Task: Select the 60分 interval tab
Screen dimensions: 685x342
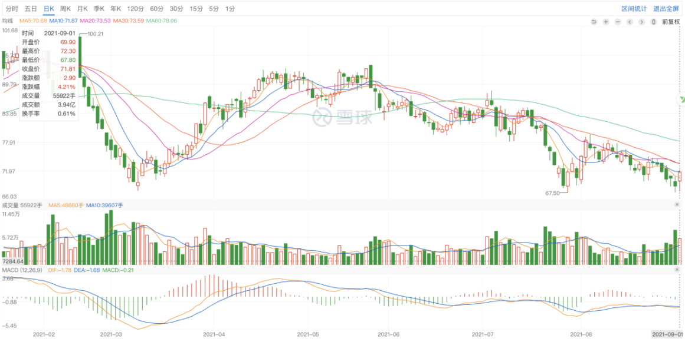Action: pos(156,9)
